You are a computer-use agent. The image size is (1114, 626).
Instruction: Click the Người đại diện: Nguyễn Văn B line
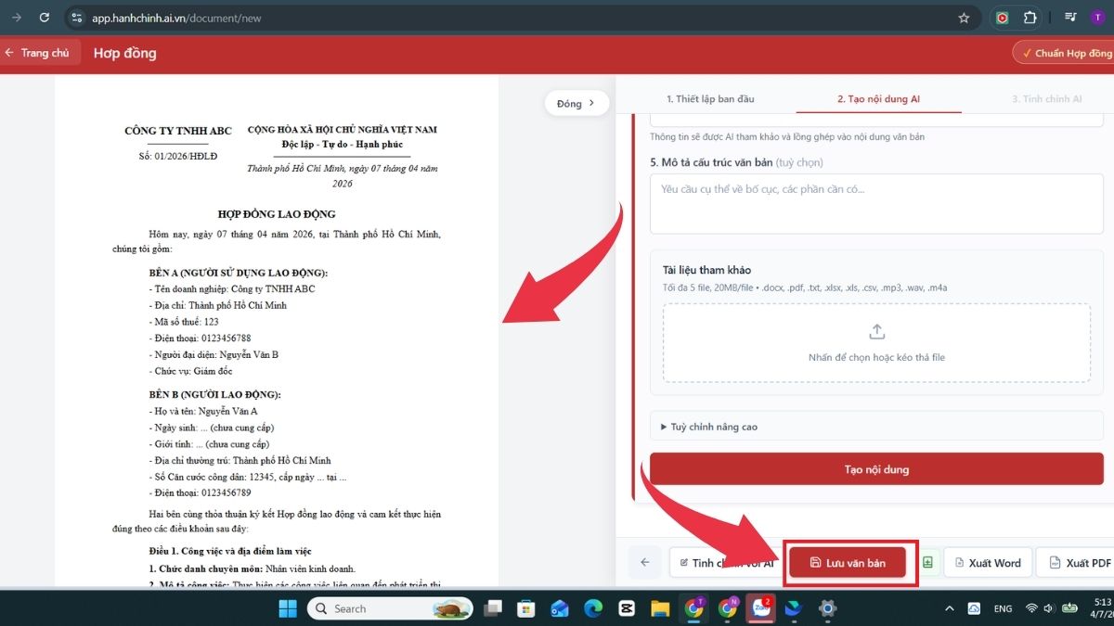[214, 354]
